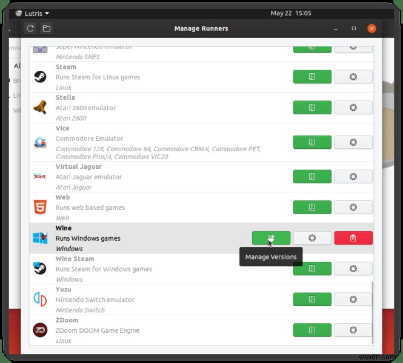Click the 'Atari 2600 emulator' description
This screenshot has height=363, width=403.
(85, 108)
